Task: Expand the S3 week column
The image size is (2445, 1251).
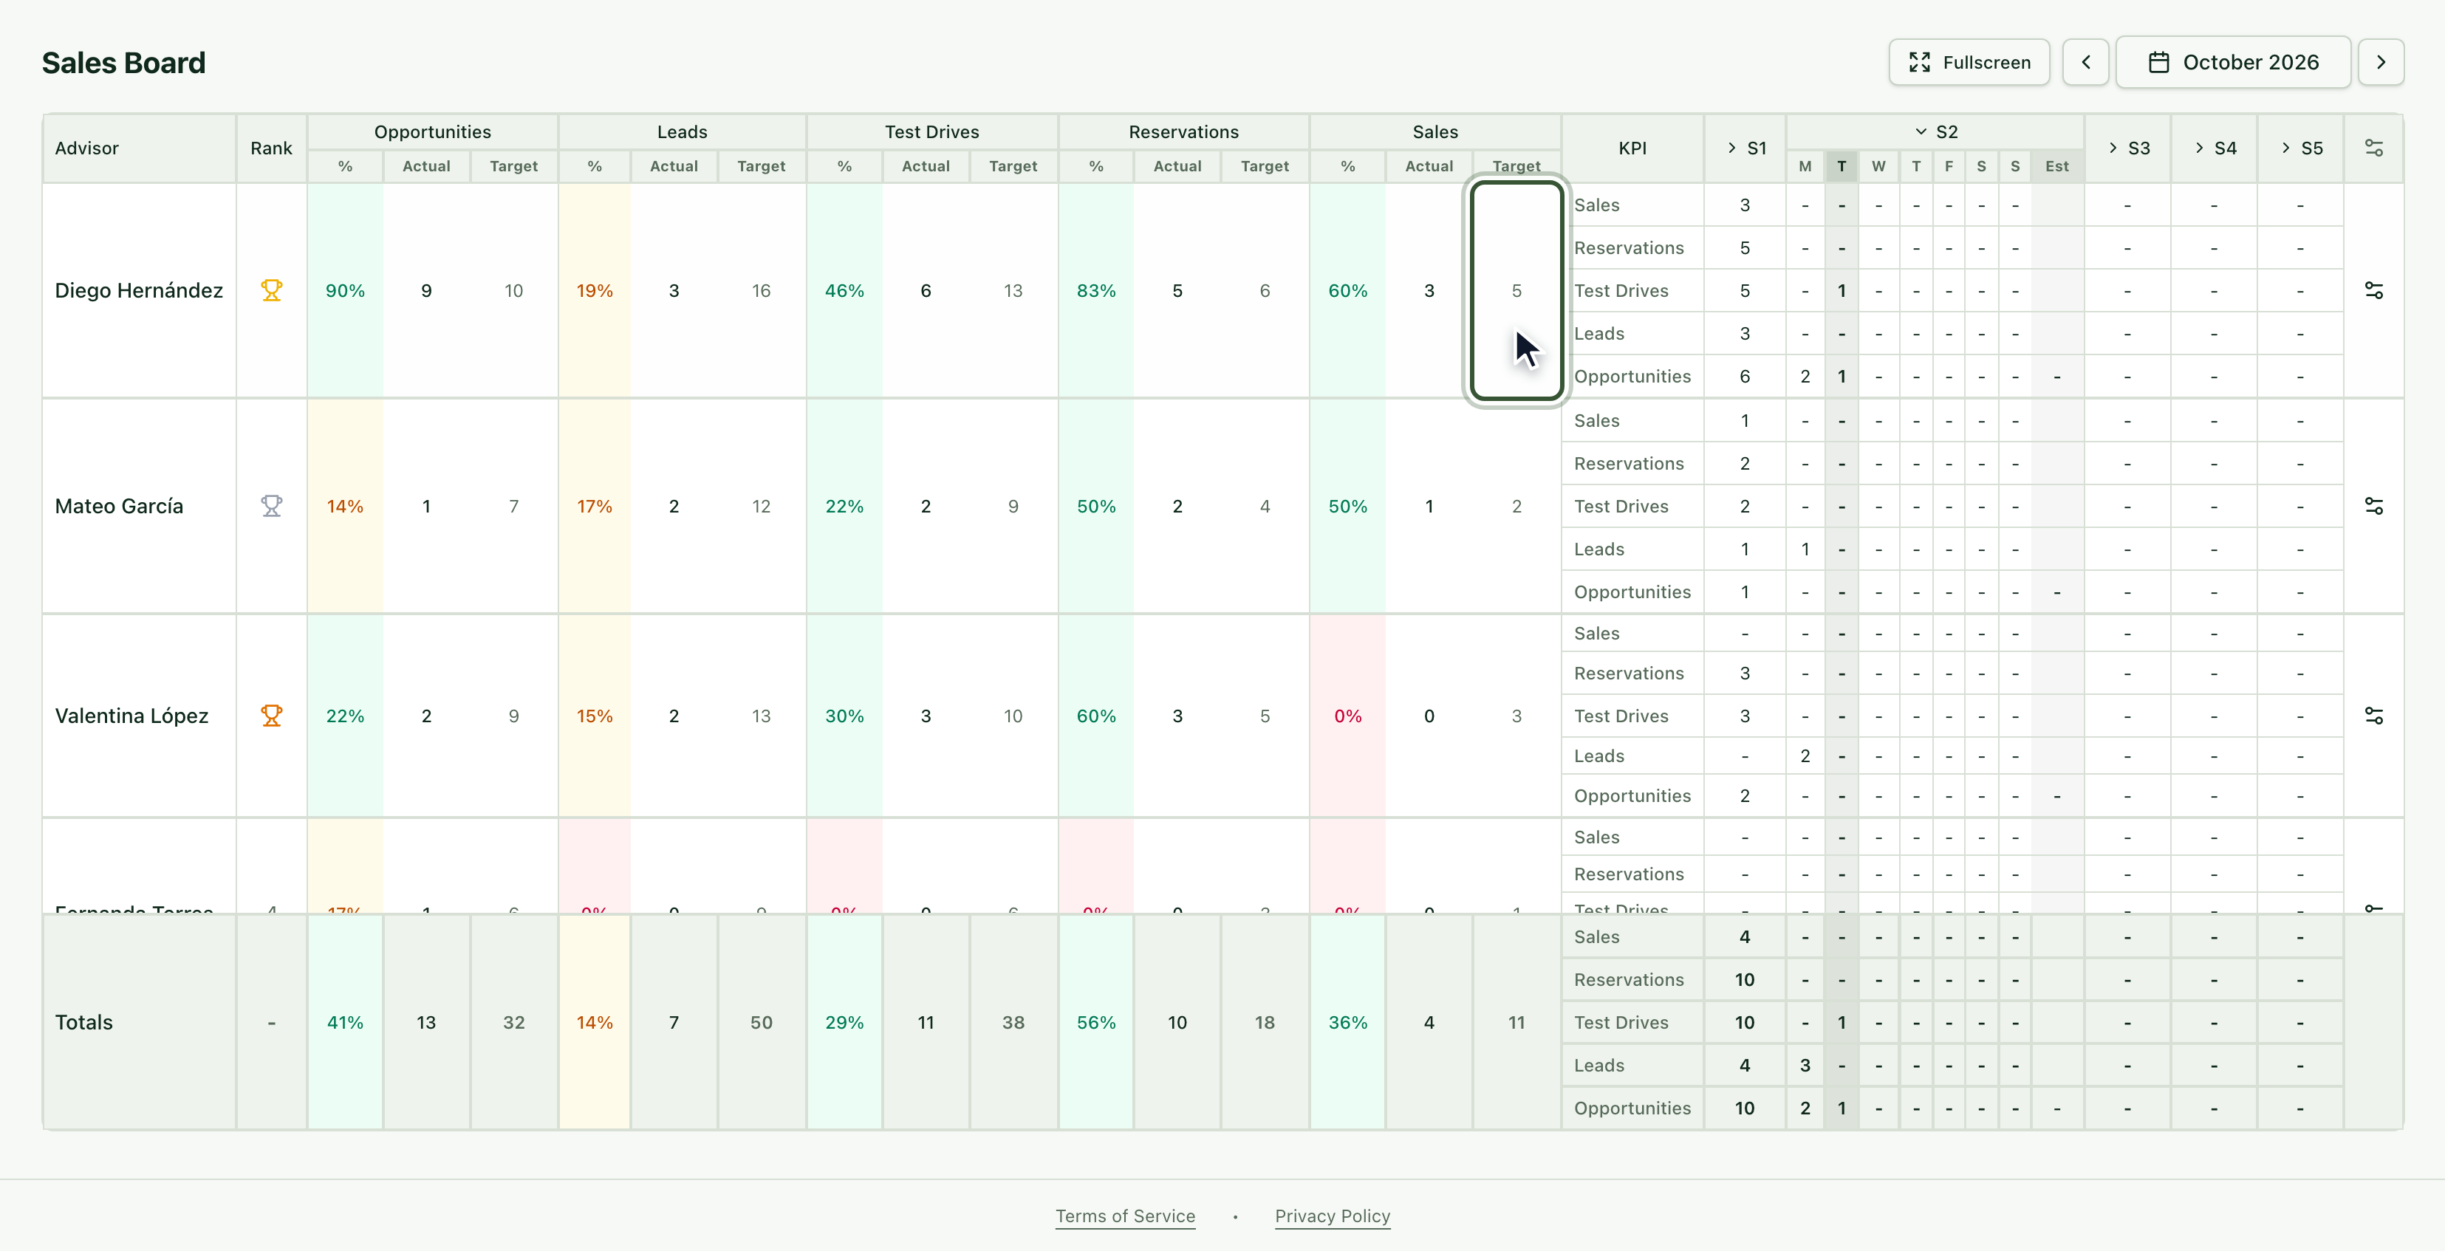Action: [2127, 148]
